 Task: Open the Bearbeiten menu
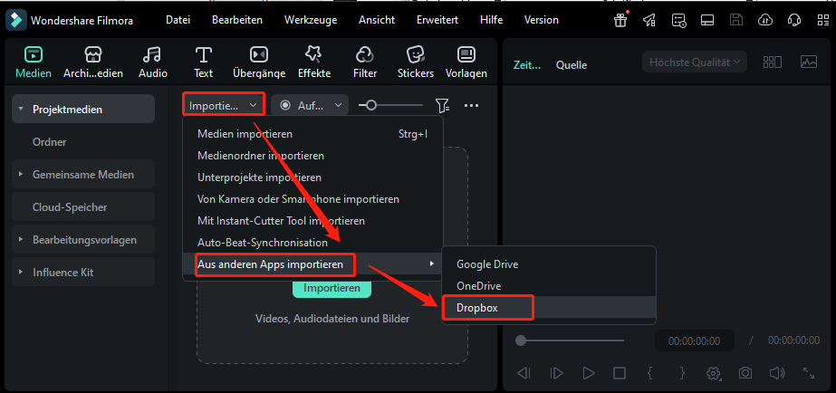pos(237,20)
